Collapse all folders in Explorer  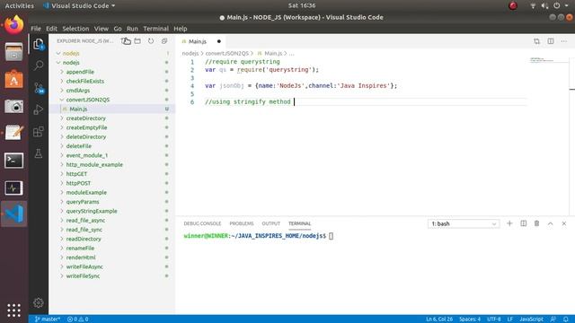(x=164, y=41)
